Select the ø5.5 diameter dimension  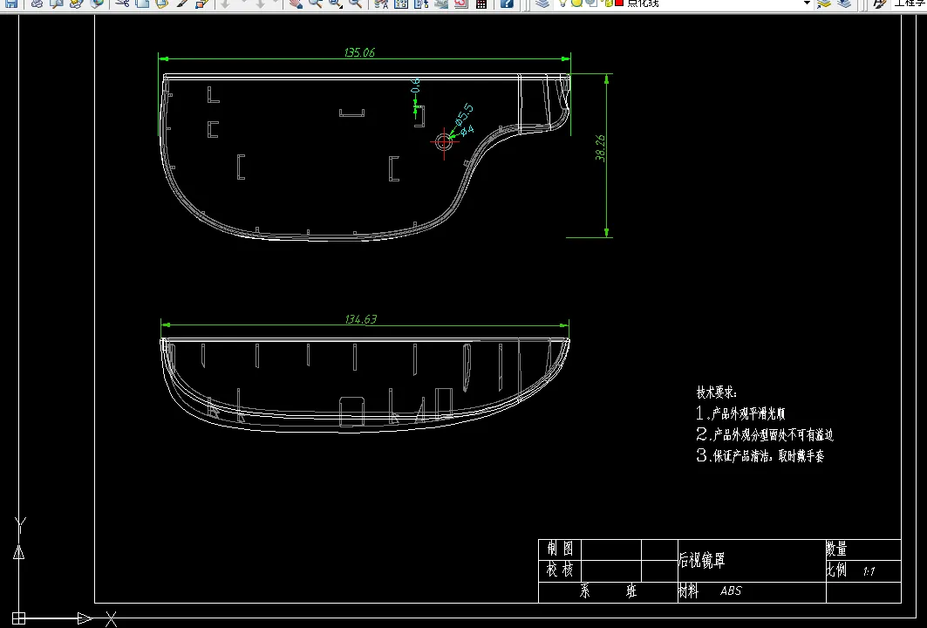click(x=464, y=114)
